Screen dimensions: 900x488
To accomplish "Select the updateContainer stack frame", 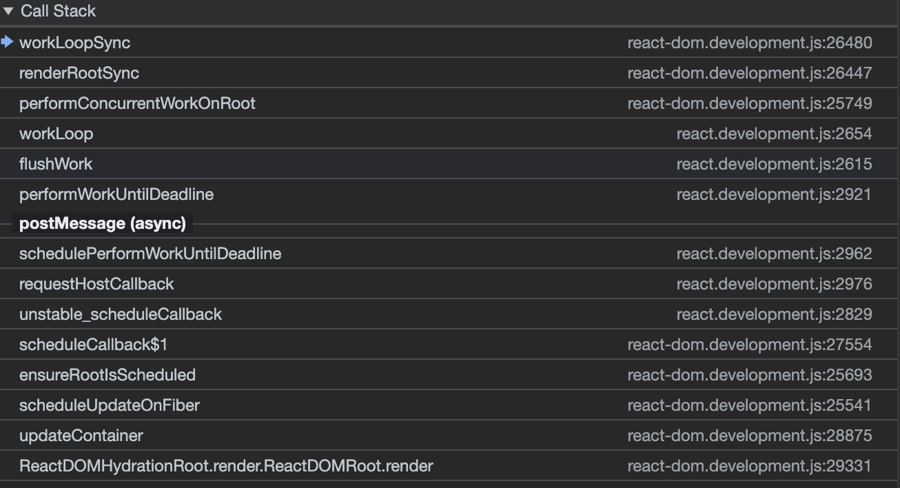I will pyautogui.click(x=82, y=435).
